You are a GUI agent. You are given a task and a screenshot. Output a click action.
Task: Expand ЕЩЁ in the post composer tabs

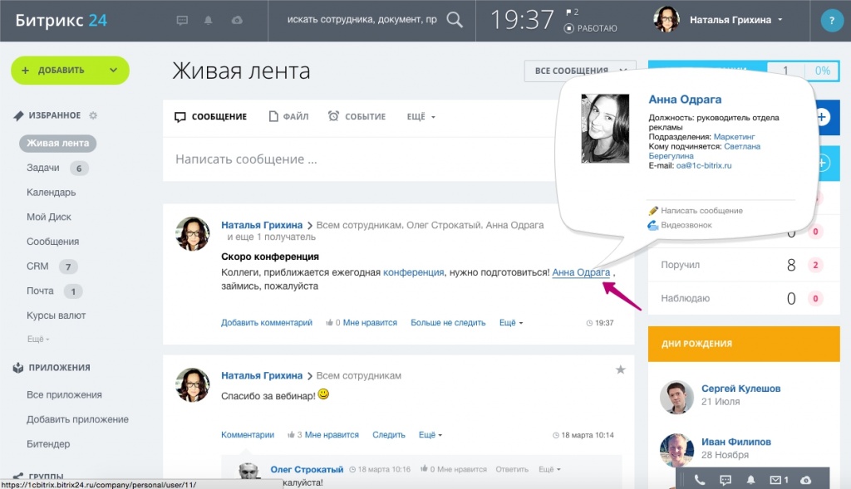(x=421, y=116)
